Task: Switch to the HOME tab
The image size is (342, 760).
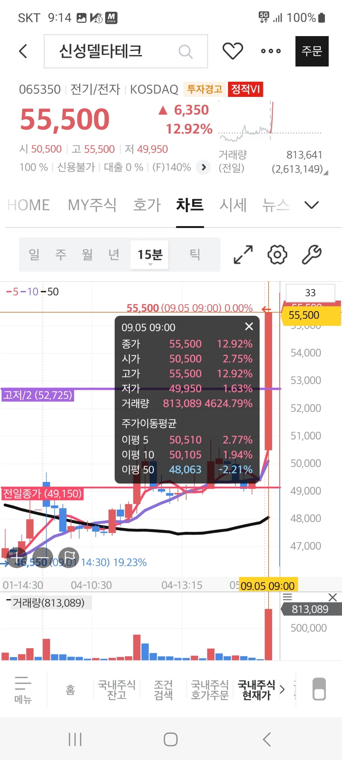Action: (x=28, y=205)
